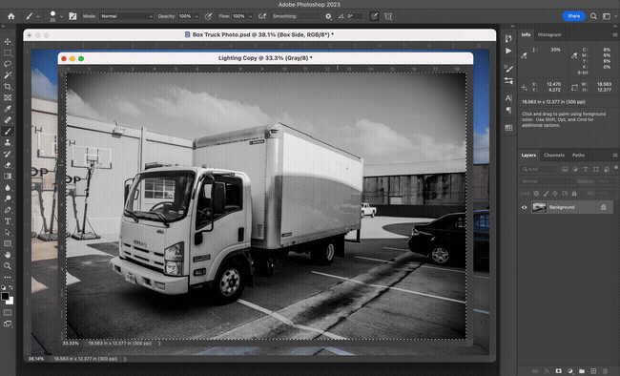
Task: Open smoothing options gear
Action: 328,16
